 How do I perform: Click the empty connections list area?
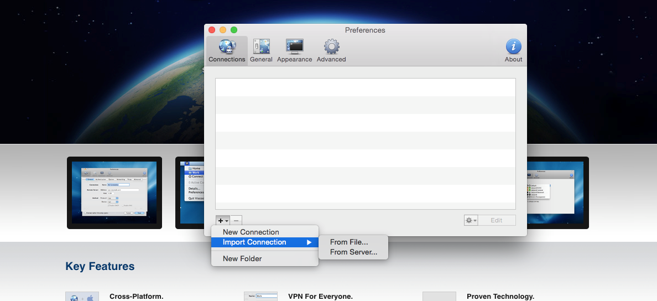tap(366, 144)
